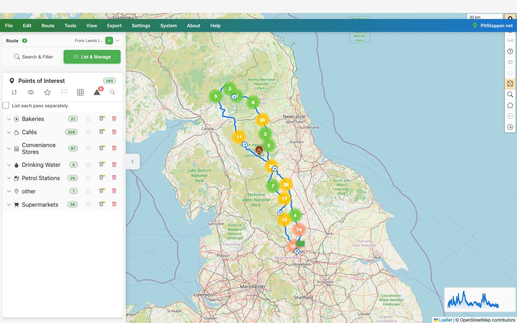This screenshot has height=323, width=517.
Task: Open the route selector dropdown arrow
Action: pyautogui.click(x=117, y=41)
